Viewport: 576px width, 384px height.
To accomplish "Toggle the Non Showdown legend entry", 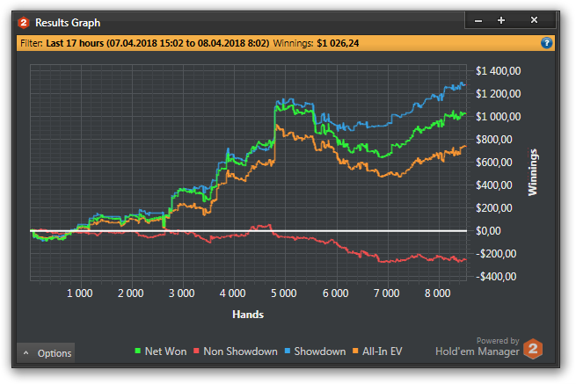I will pyautogui.click(x=236, y=351).
